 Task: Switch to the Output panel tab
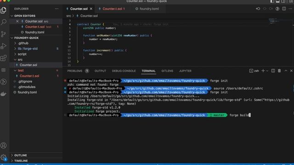100,71
